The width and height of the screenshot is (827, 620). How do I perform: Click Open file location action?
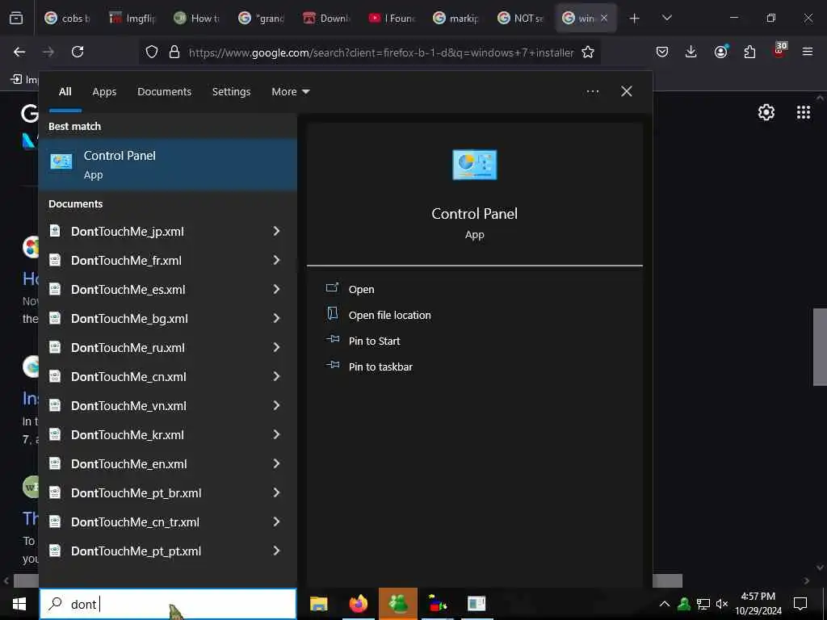pos(390,316)
